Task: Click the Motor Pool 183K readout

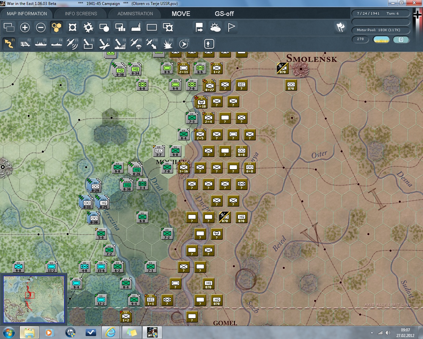Action: click(381, 30)
